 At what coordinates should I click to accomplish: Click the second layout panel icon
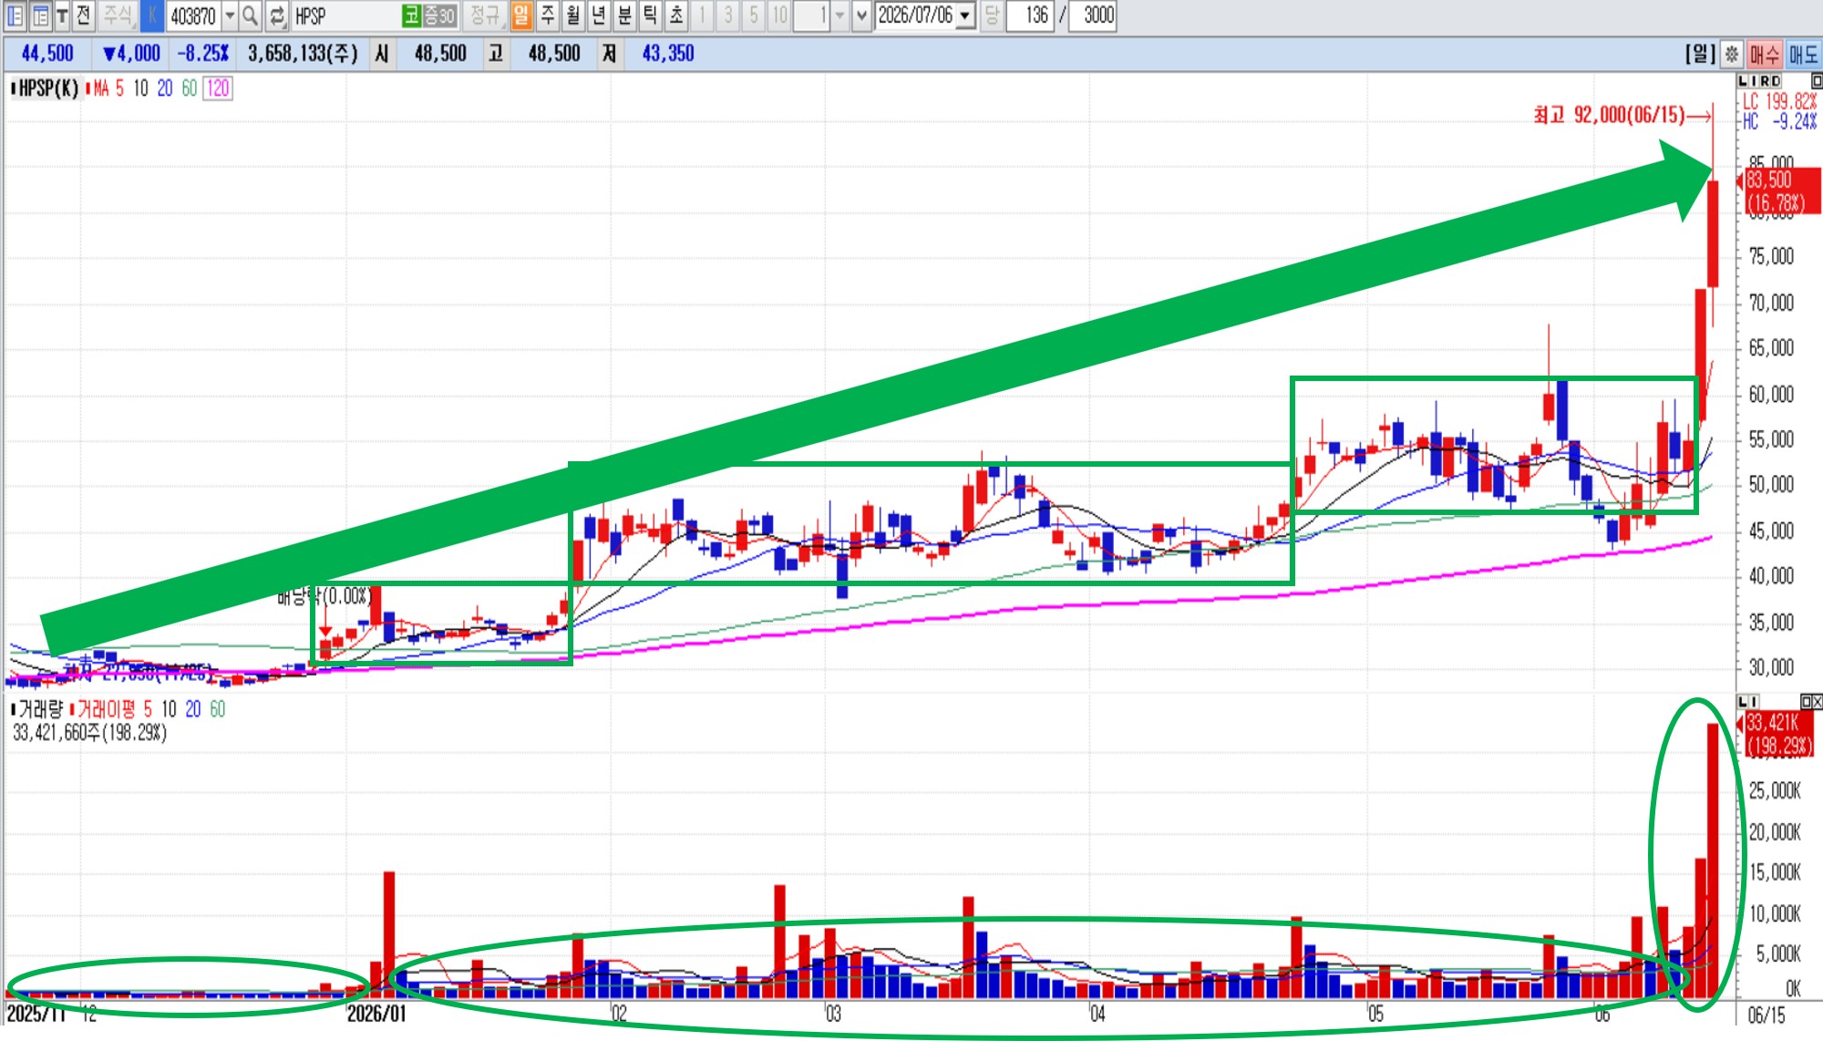click(x=41, y=15)
